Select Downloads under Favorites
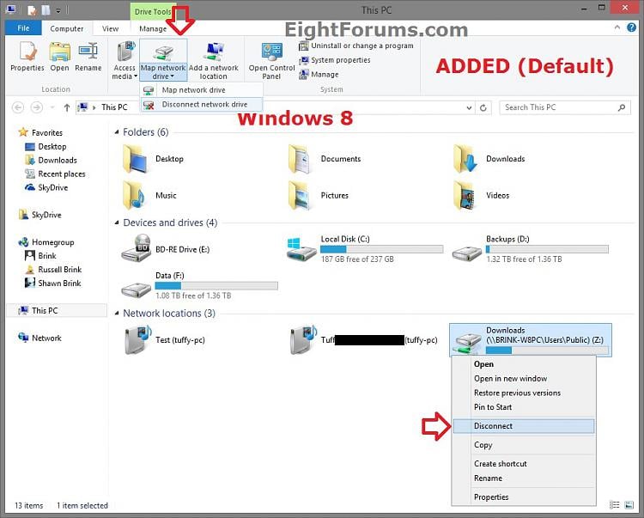The width and height of the screenshot is (644, 518). [51, 160]
